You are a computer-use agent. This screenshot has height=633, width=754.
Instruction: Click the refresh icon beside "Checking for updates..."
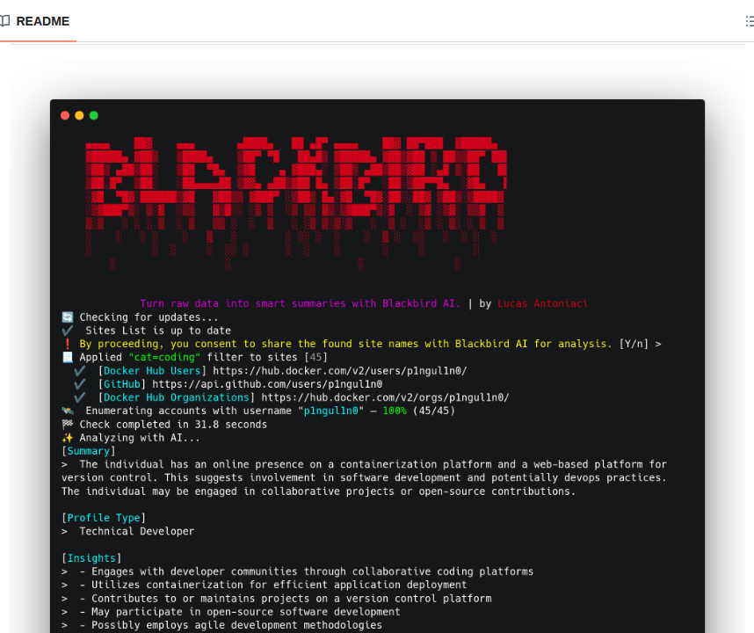[68, 317]
